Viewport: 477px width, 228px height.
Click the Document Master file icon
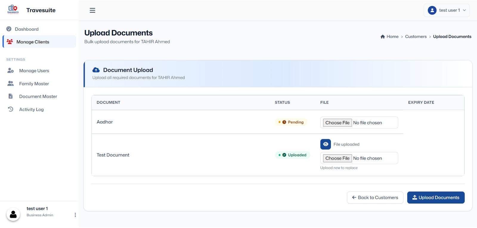pos(10,96)
